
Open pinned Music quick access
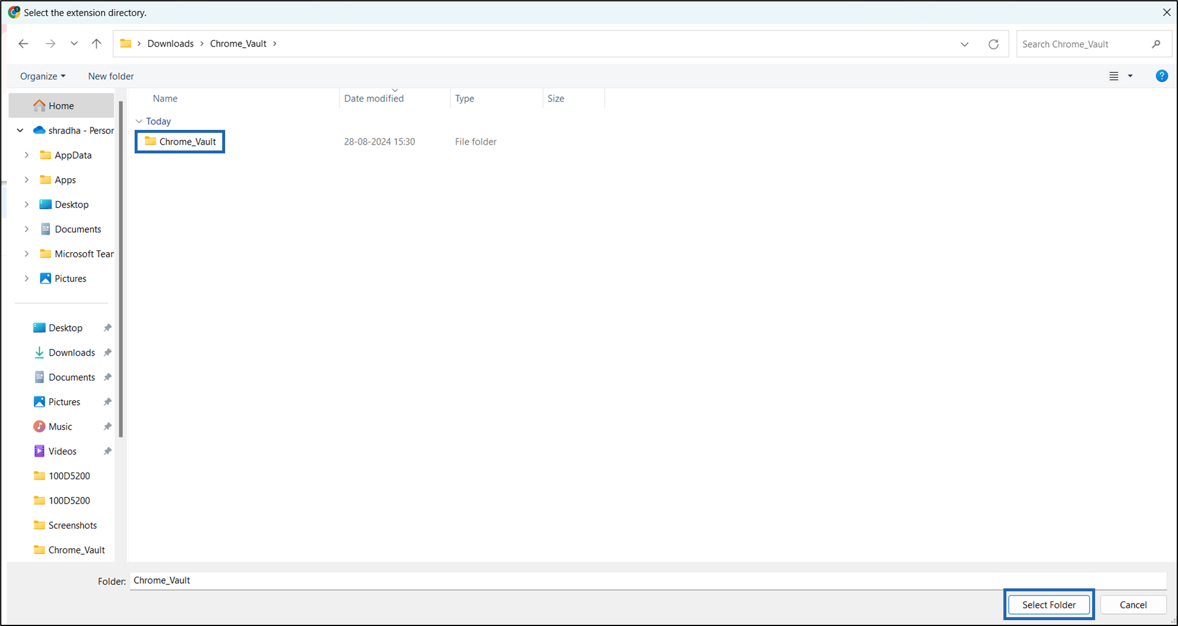pyautogui.click(x=53, y=427)
